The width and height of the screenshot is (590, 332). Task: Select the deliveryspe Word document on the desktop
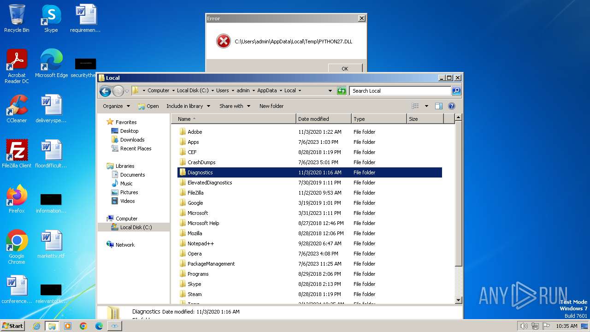(x=51, y=109)
